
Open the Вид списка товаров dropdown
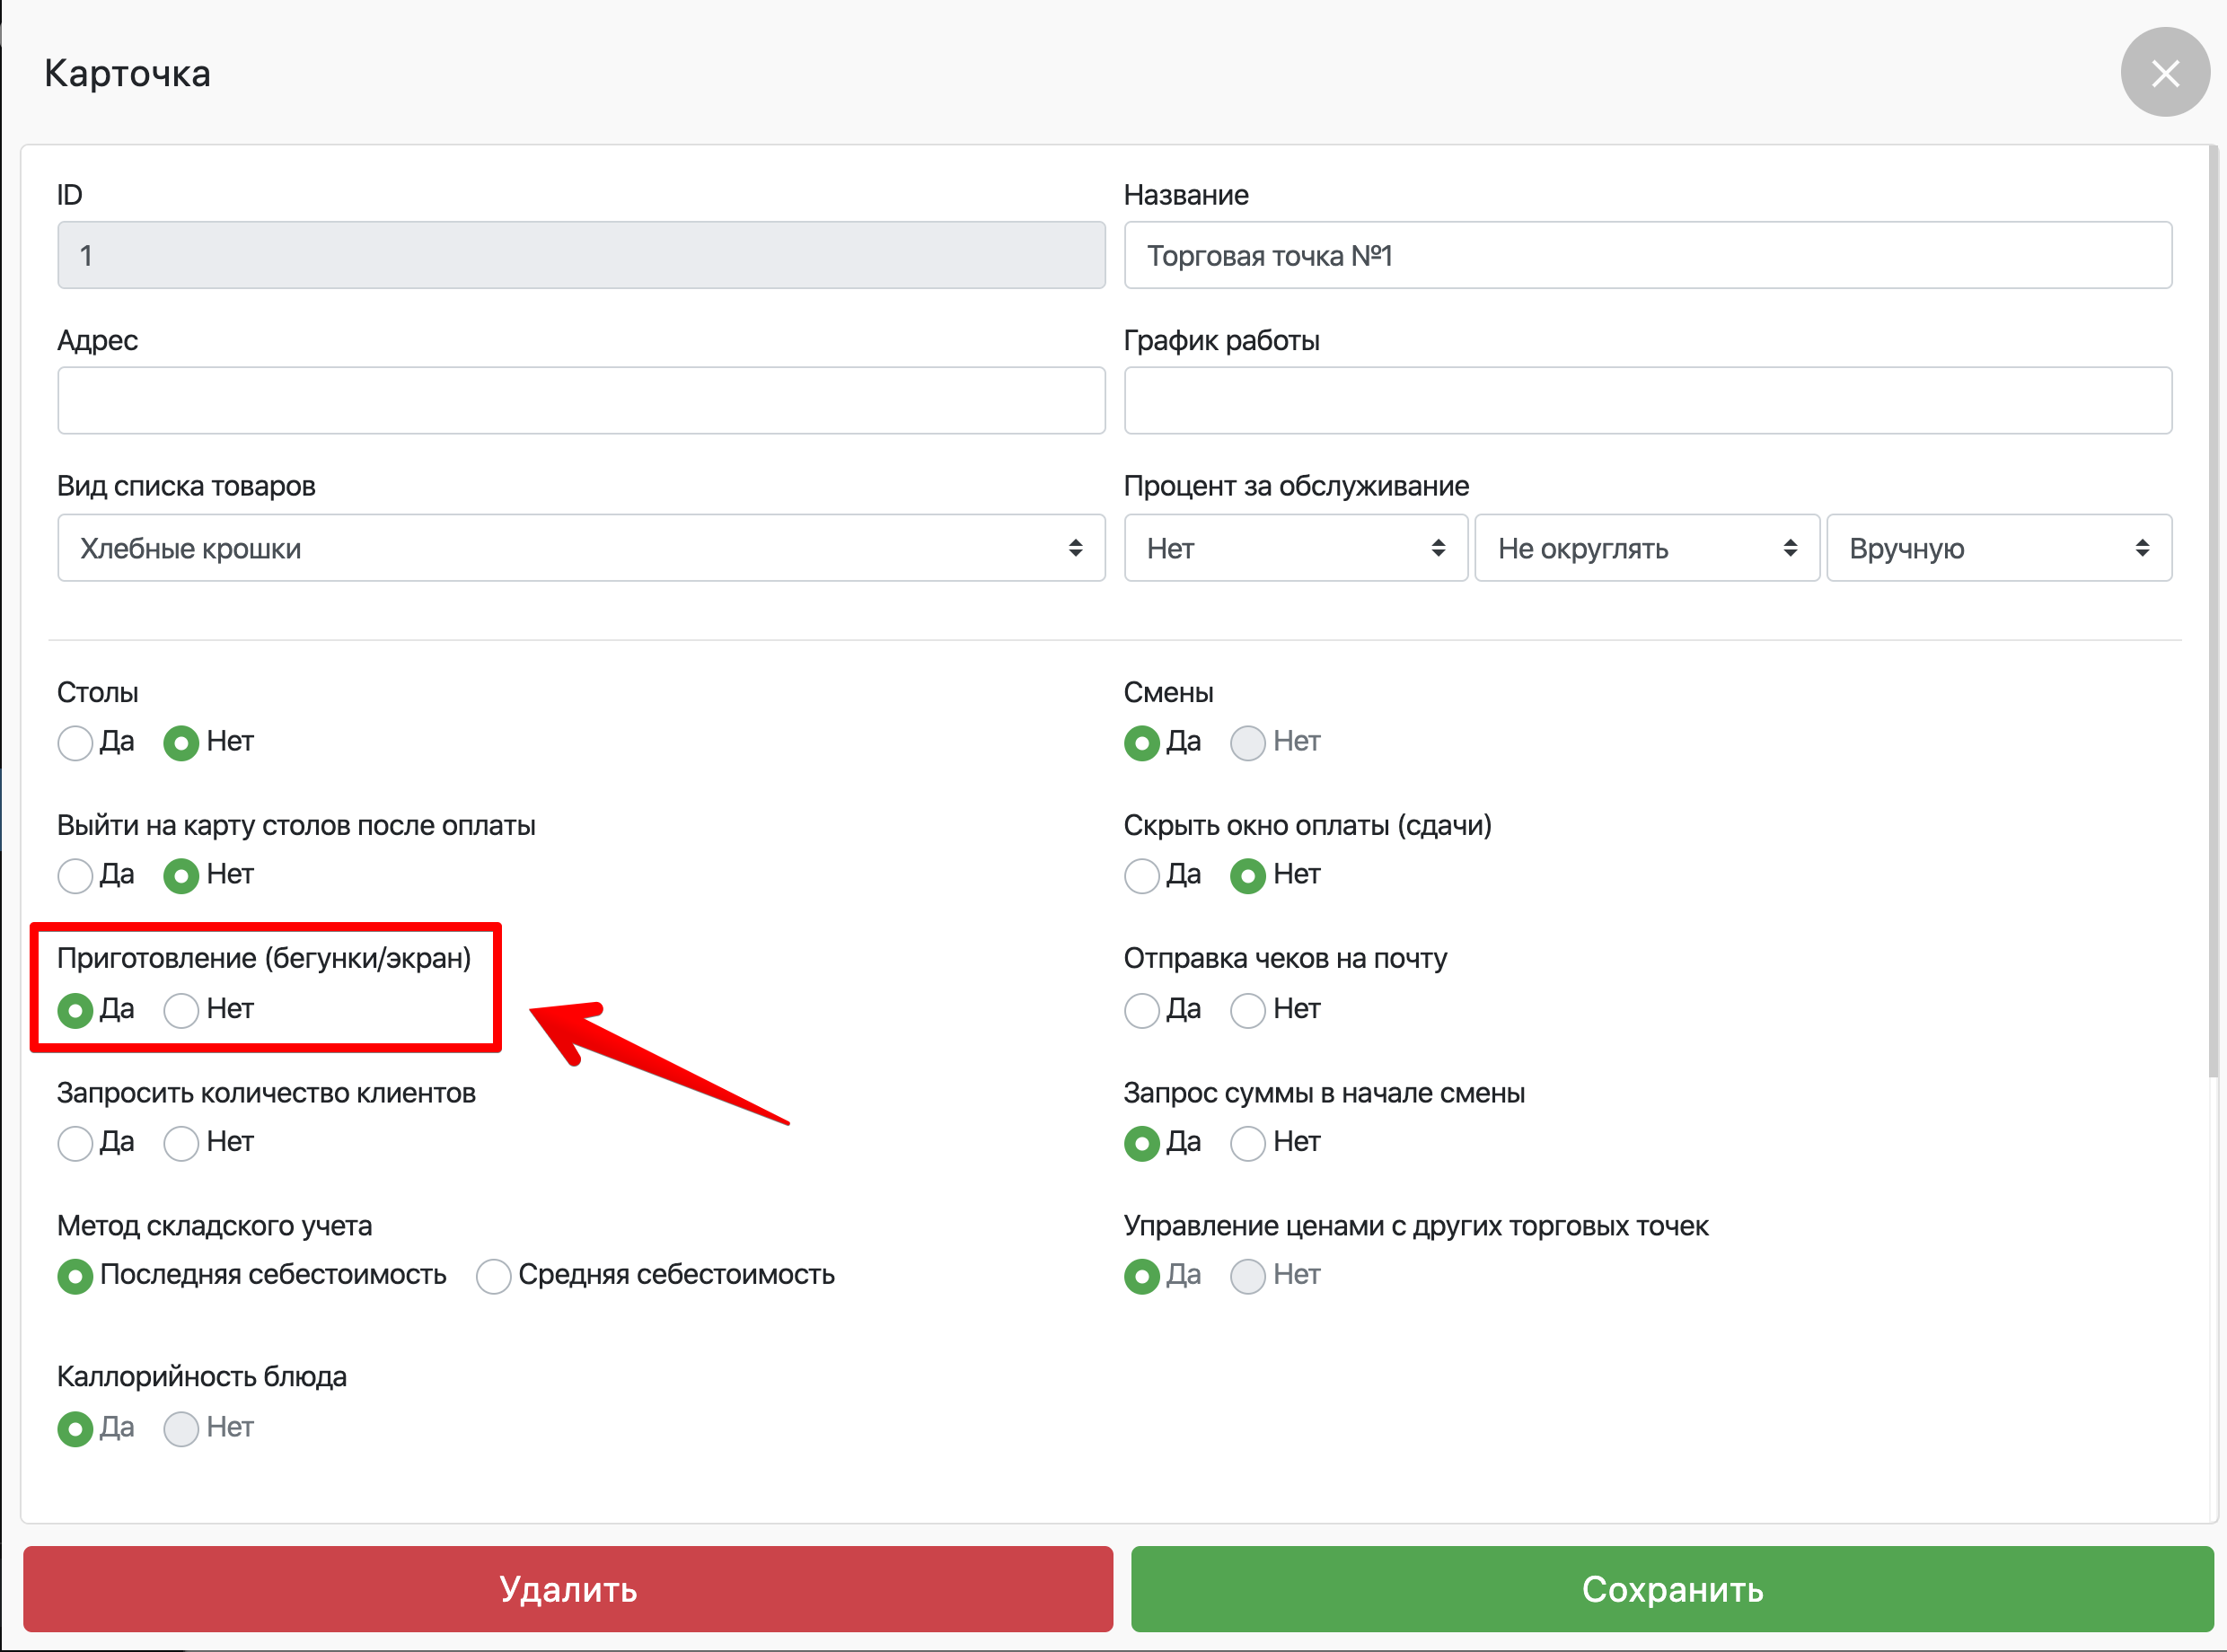coord(580,548)
